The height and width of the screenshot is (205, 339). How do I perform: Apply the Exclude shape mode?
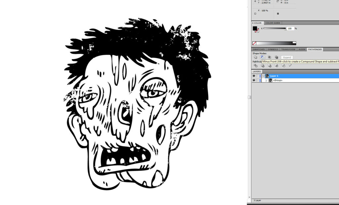276,57
